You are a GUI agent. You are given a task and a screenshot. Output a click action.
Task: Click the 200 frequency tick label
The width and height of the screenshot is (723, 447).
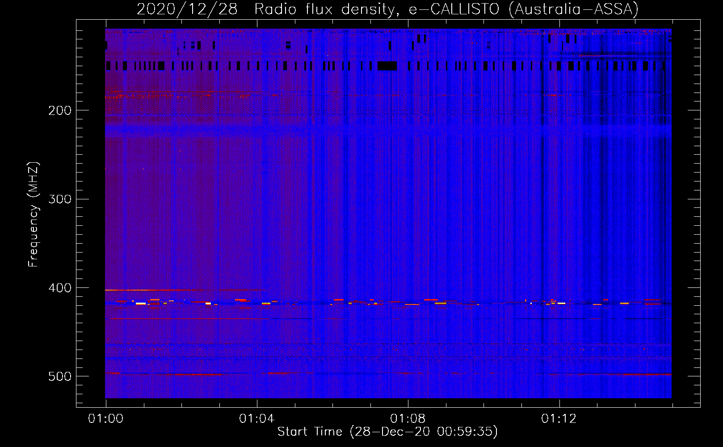60,110
